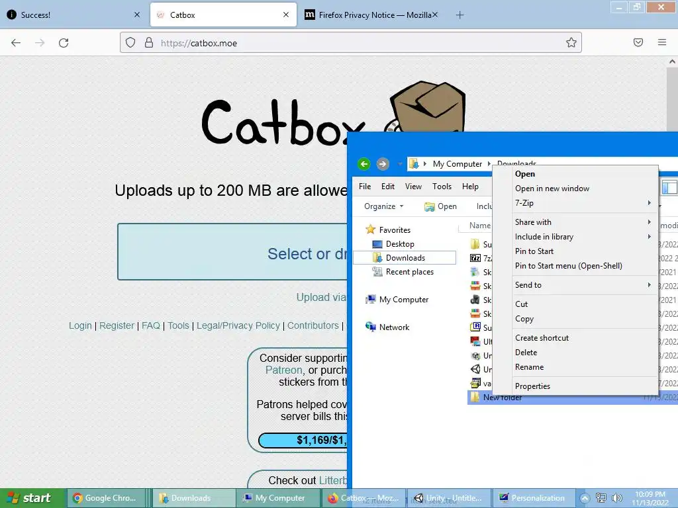Image resolution: width=678 pixels, height=508 pixels.
Task: Click the Register link on Catbox
Action: [117, 325]
